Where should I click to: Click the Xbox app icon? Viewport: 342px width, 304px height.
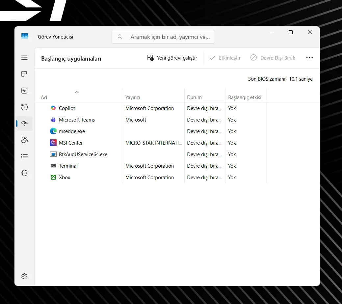tap(53, 177)
